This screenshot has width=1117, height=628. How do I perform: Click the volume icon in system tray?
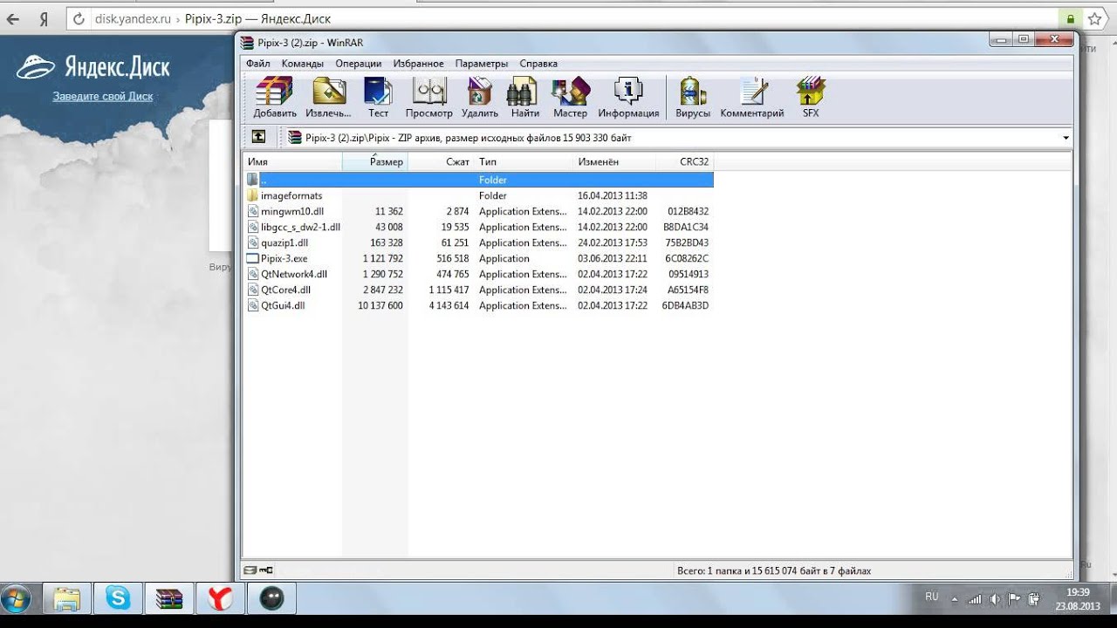[x=995, y=599]
